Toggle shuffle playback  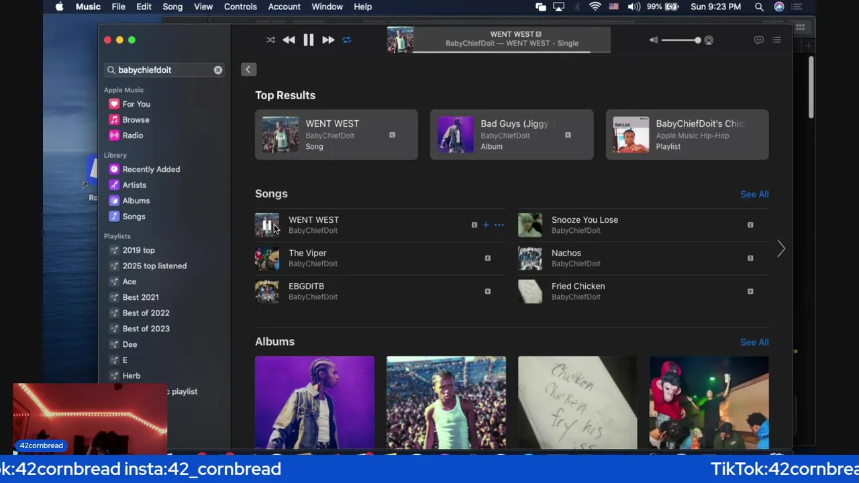tap(270, 40)
